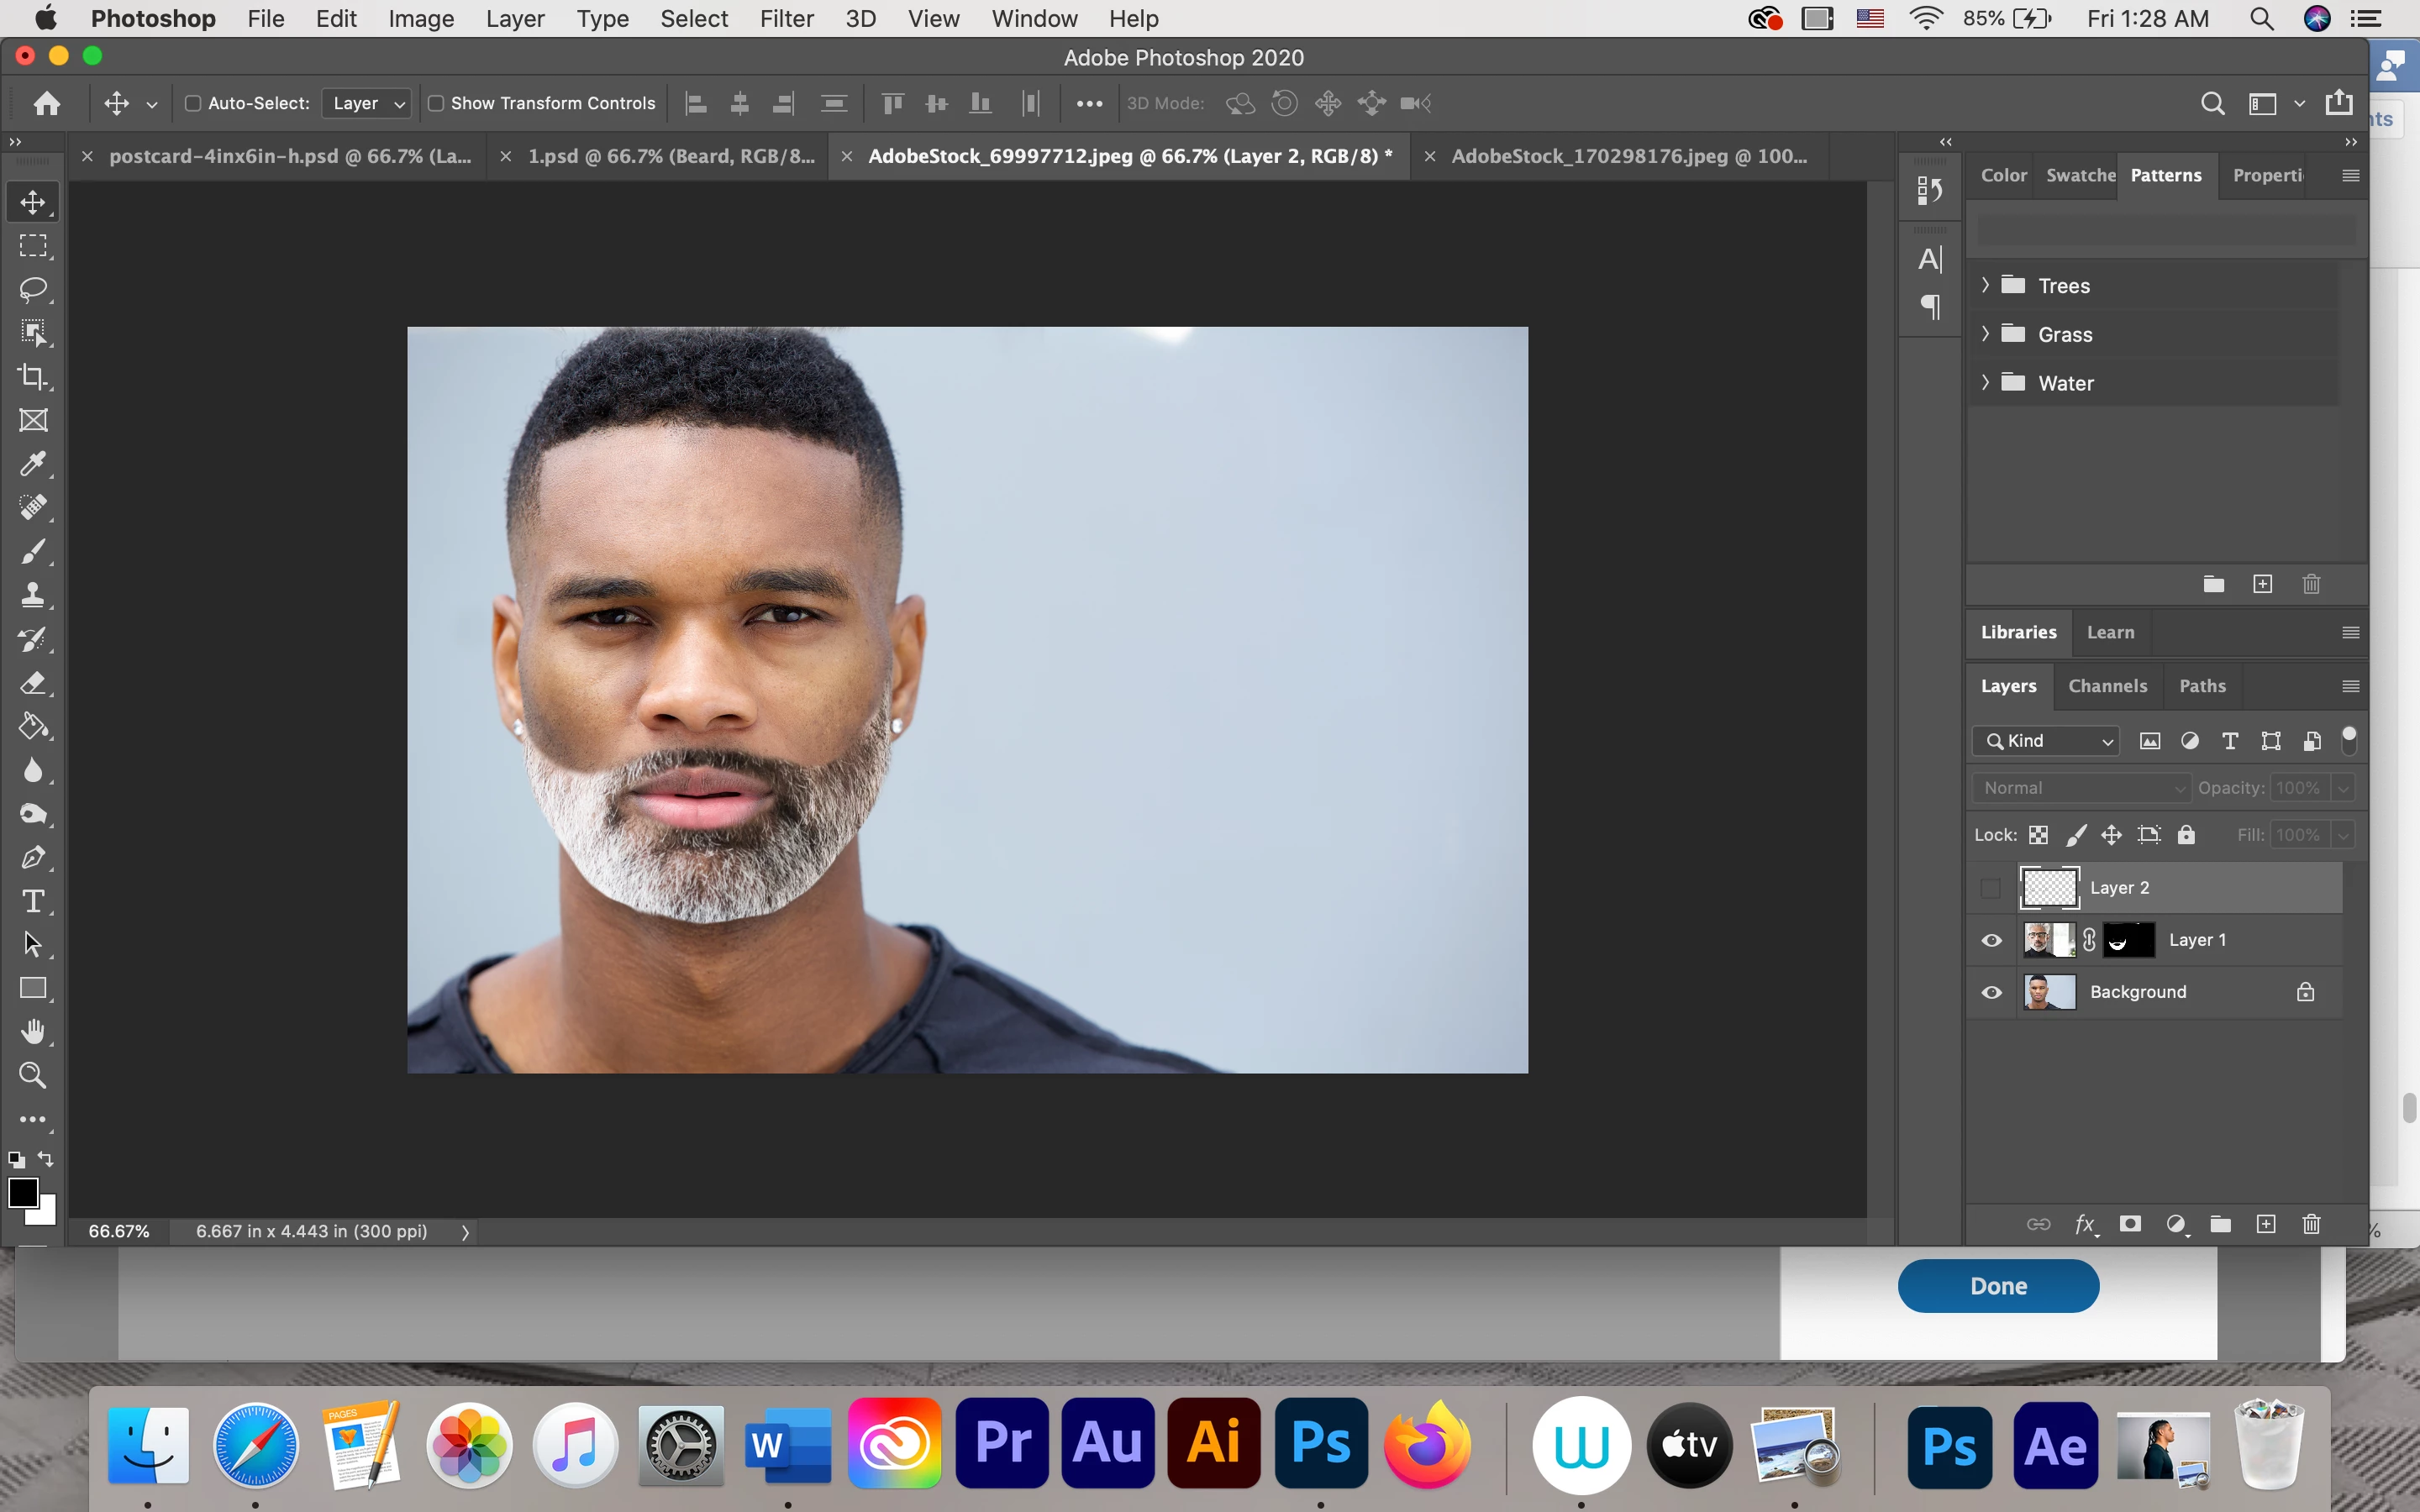This screenshot has height=1512, width=2420.
Task: Select the Clone Stamp tool
Action: [33, 595]
